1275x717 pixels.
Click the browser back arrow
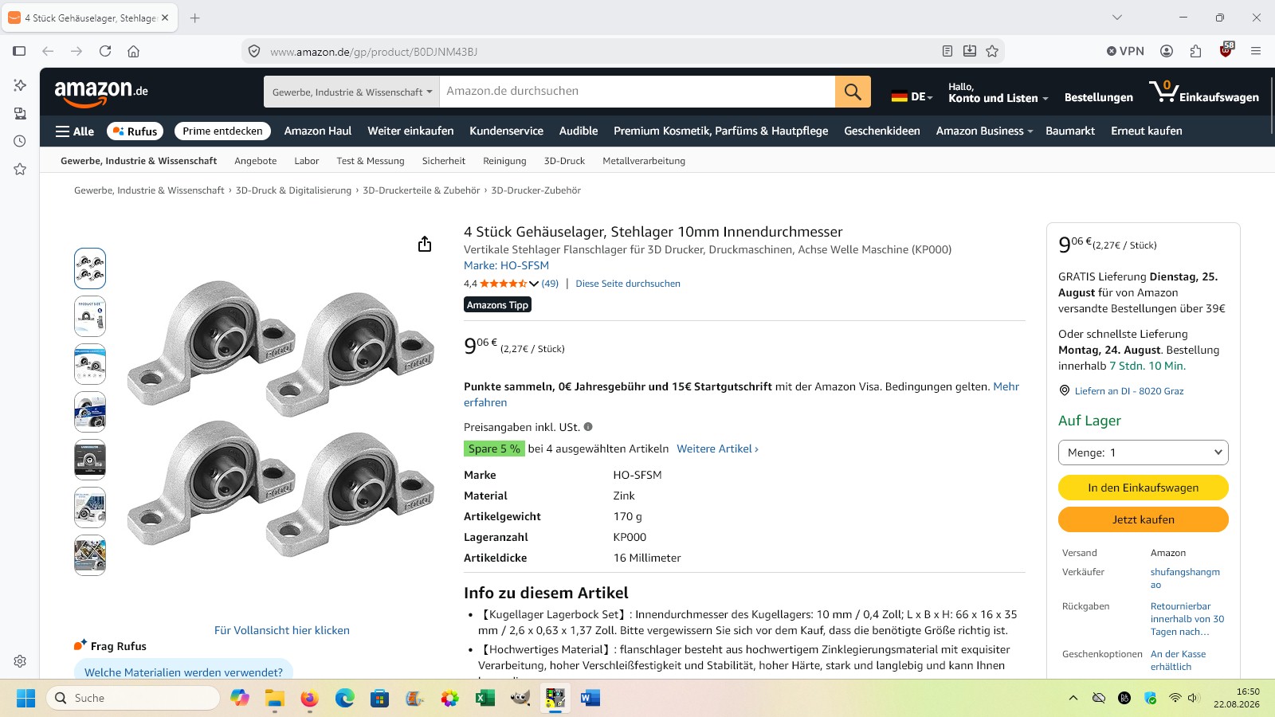click(48, 51)
